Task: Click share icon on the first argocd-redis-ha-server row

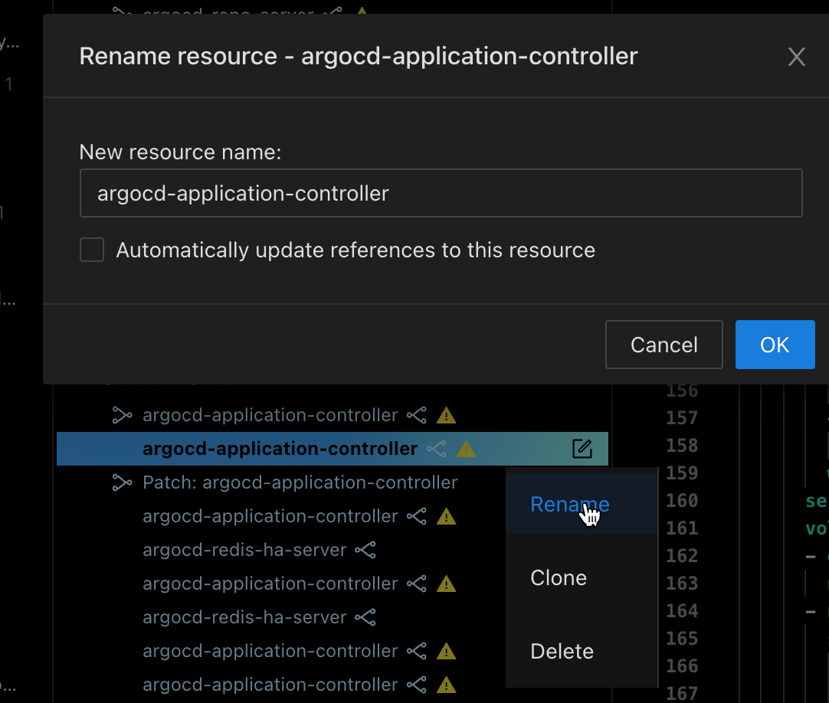Action: click(365, 551)
